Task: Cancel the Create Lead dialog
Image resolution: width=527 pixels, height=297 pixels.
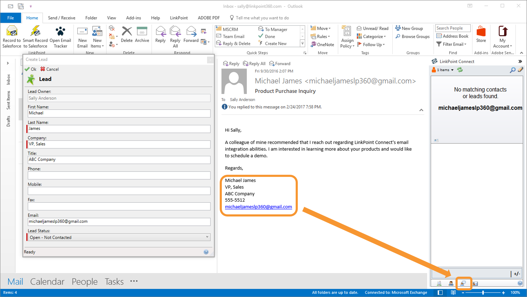Action: click(49, 69)
